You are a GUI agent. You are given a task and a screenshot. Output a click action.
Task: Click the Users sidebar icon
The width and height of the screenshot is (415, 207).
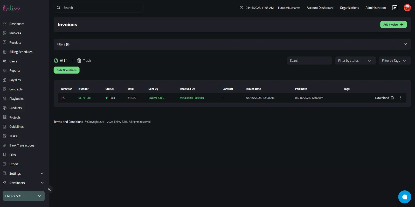coord(4,61)
